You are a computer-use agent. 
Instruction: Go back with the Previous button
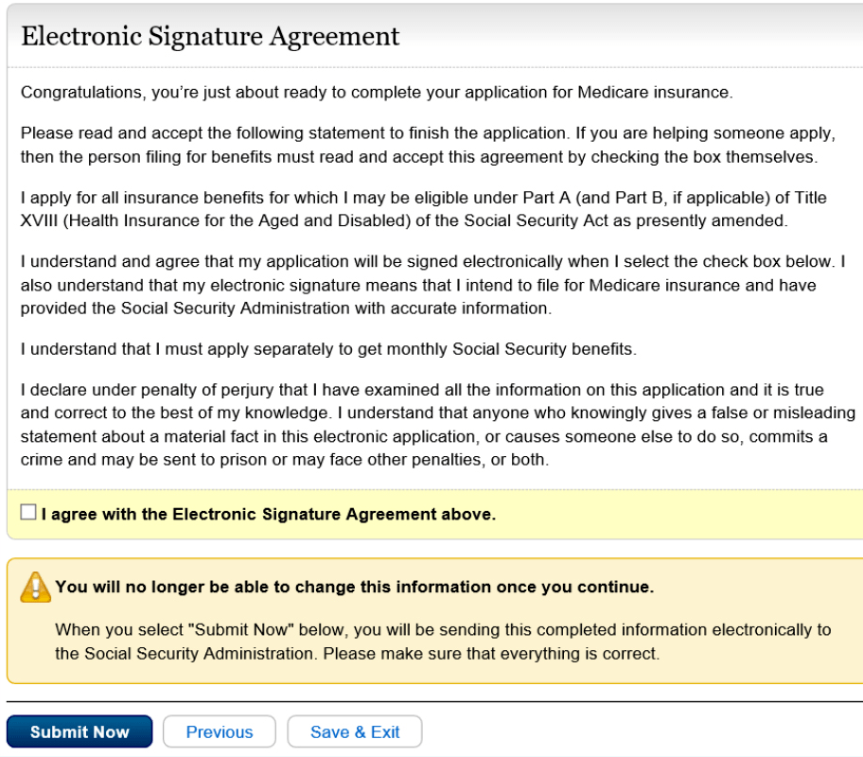coord(219,731)
